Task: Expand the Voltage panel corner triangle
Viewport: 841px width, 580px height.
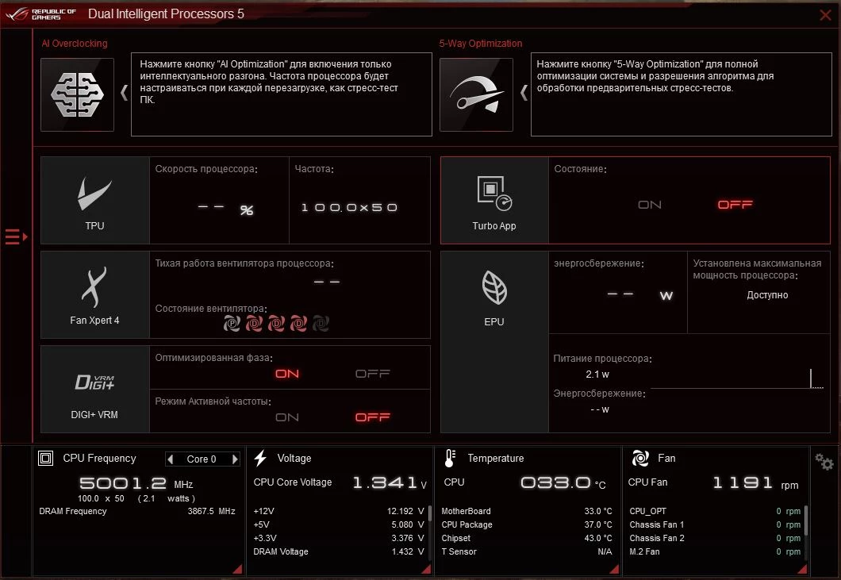Action: coord(426,569)
